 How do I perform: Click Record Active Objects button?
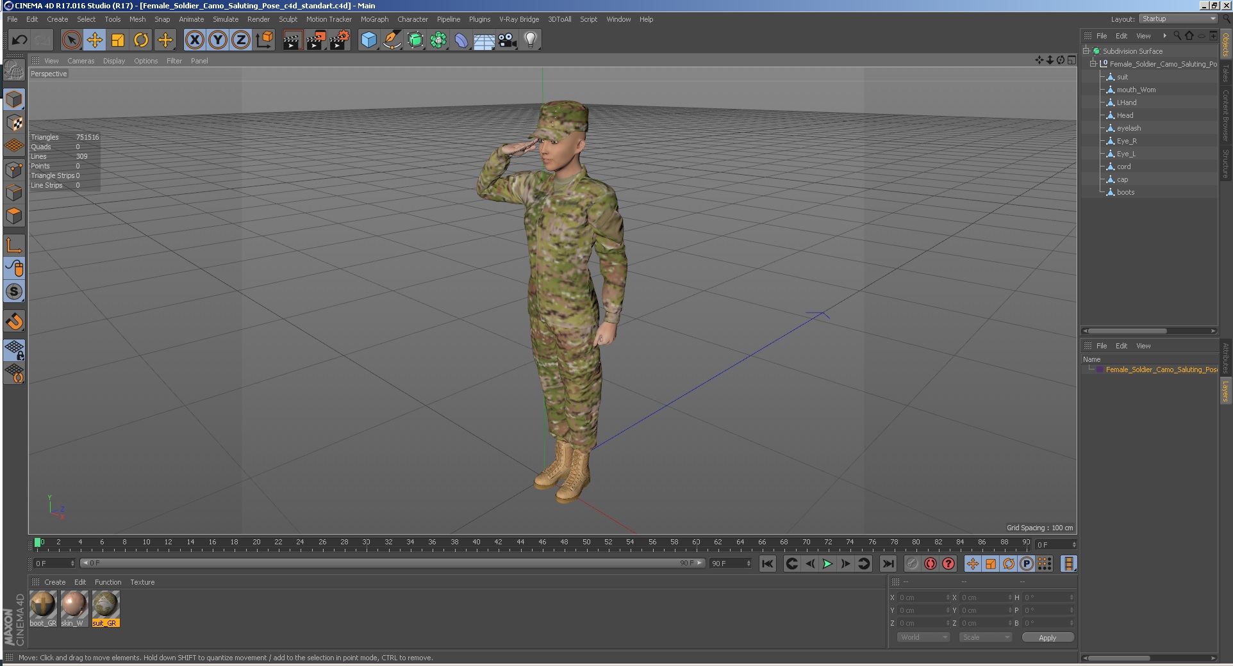(x=912, y=564)
